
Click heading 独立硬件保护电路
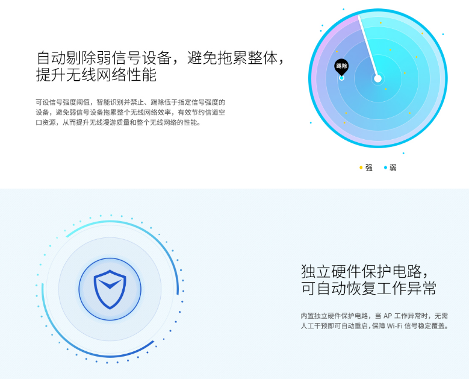(361, 272)
